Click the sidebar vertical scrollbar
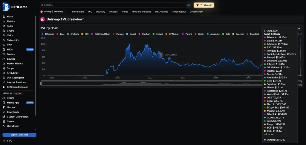 (x=36, y=65)
